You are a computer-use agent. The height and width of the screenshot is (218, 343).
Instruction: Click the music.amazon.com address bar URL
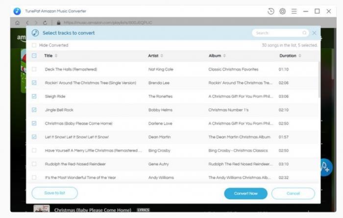point(108,23)
